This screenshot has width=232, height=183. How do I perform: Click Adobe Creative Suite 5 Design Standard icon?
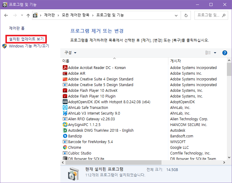coord(65,85)
